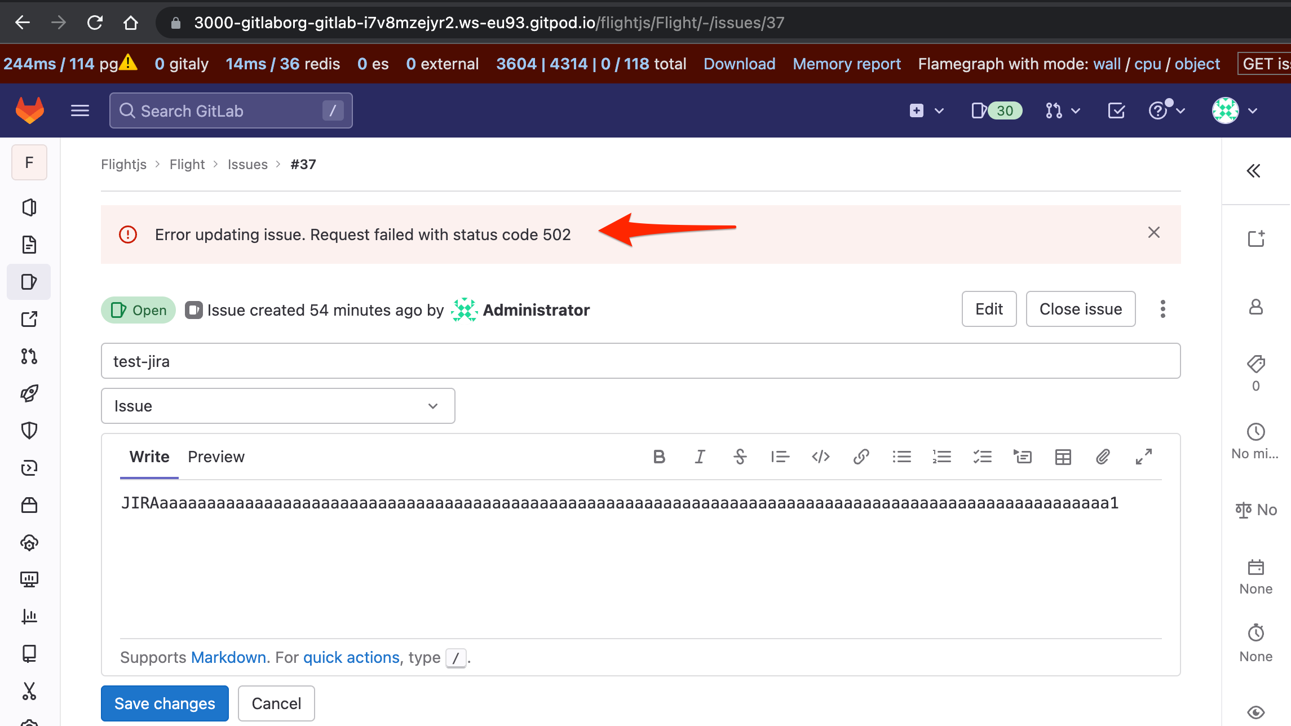Collapse the right sidebar with chevrons
The image size is (1291, 726).
pos(1253,171)
